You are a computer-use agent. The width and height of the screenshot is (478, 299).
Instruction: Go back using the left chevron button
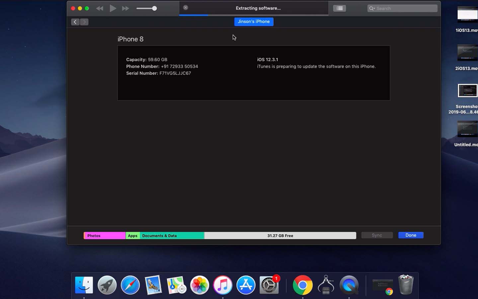coord(75,22)
